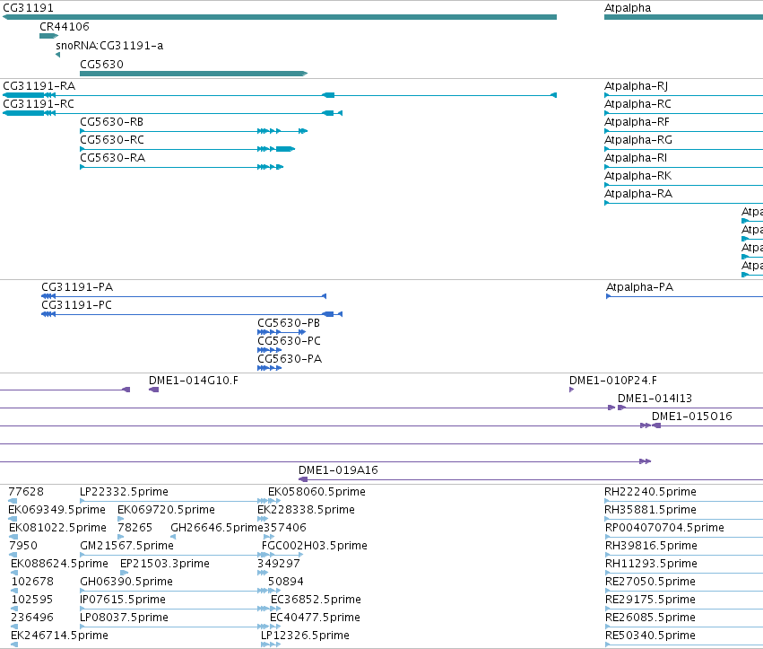Image resolution: width=763 pixels, height=649 pixels.
Task: Click protein CG5630-PC label
Action: point(289,341)
